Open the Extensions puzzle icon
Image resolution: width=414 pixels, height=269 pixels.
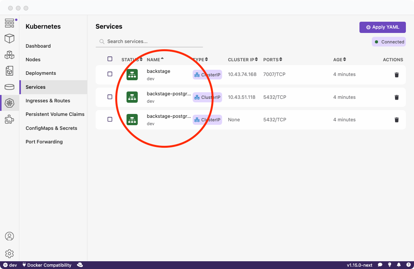(x=9, y=120)
